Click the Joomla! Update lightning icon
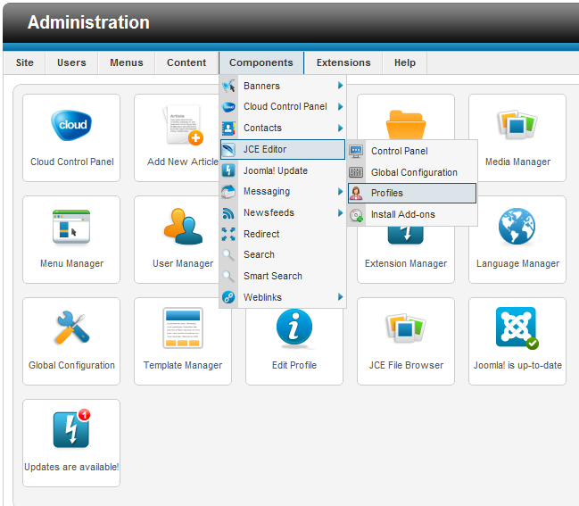This screenshot has height=506, width=579. coord(228,170)
